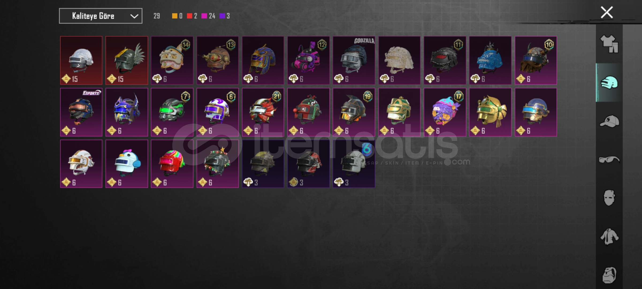This screenshot has width=642, height=289.
Task: Select the penguin helmet with pink bow
Action: [x=127, y=164]
